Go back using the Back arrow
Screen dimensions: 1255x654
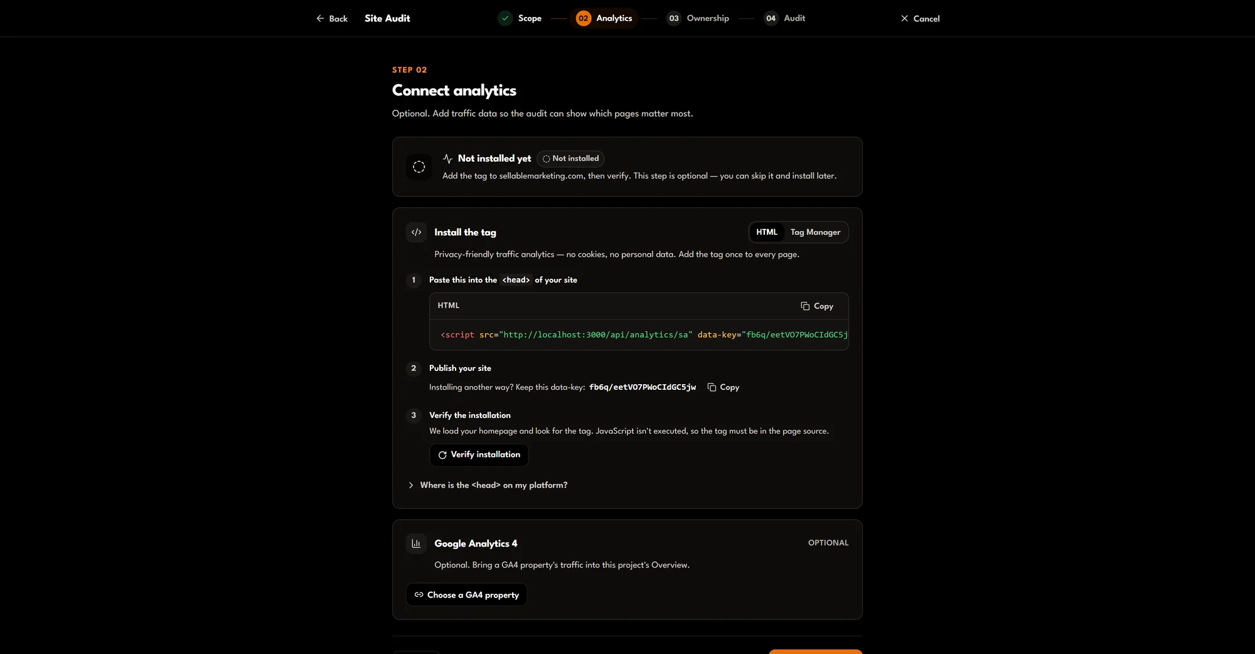click(331, 18)
